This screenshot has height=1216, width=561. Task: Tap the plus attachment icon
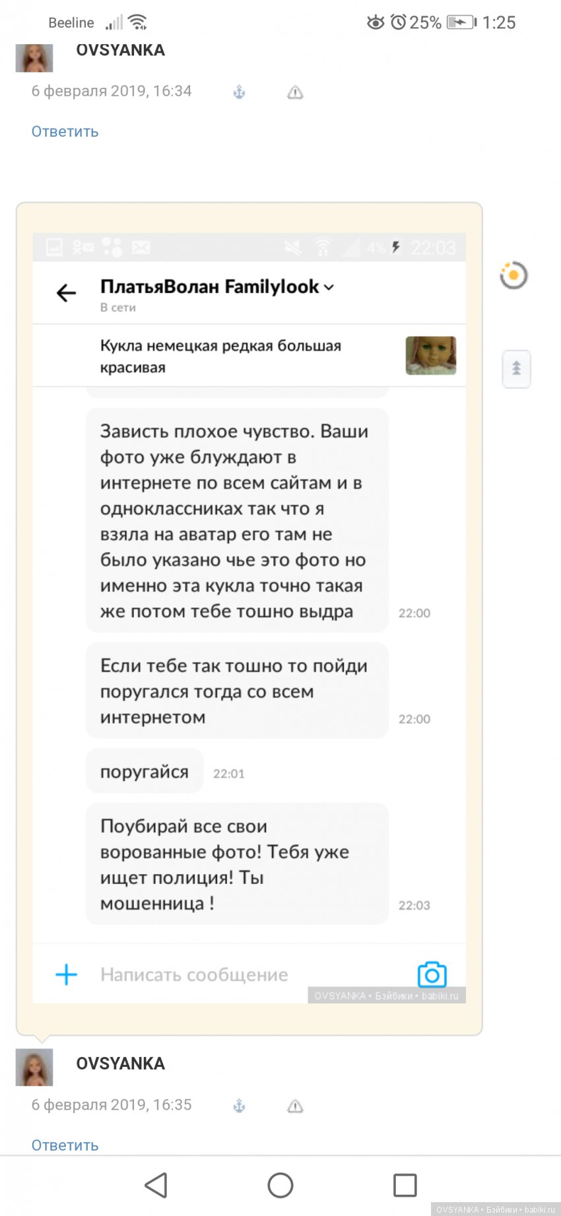point(66,974)
